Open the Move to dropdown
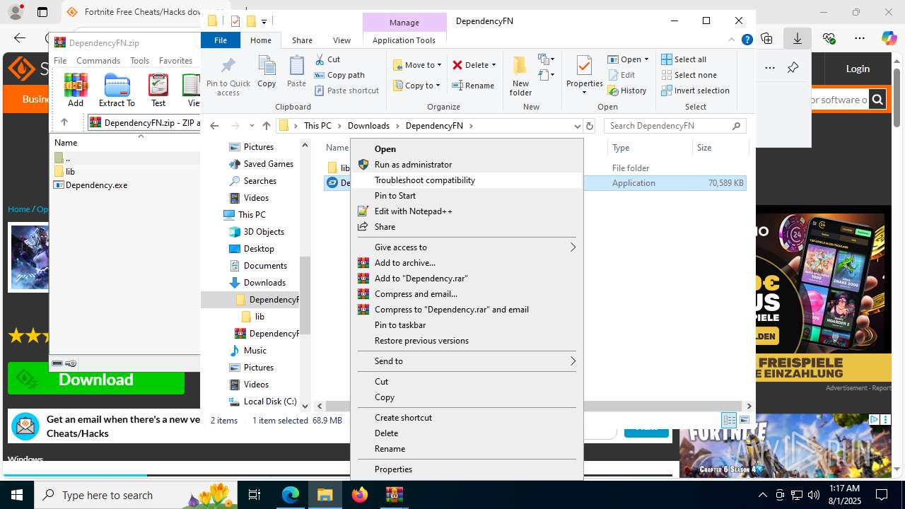The image size is (905, 509). point(417,65)
